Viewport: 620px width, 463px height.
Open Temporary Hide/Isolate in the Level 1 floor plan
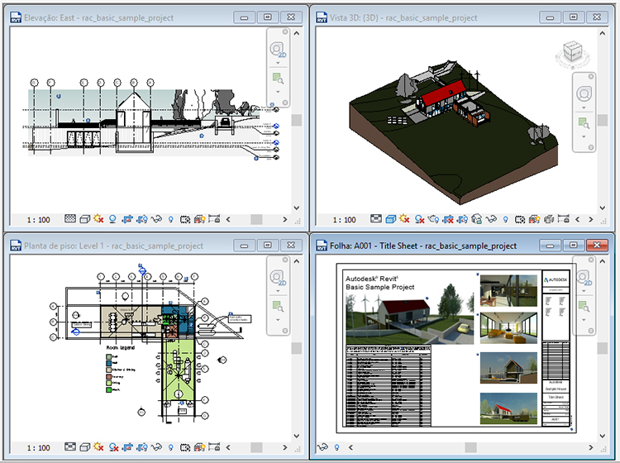[156, 446]
